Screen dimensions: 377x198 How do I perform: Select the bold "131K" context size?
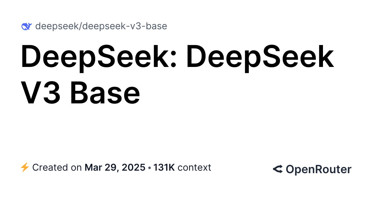point(164,168)
